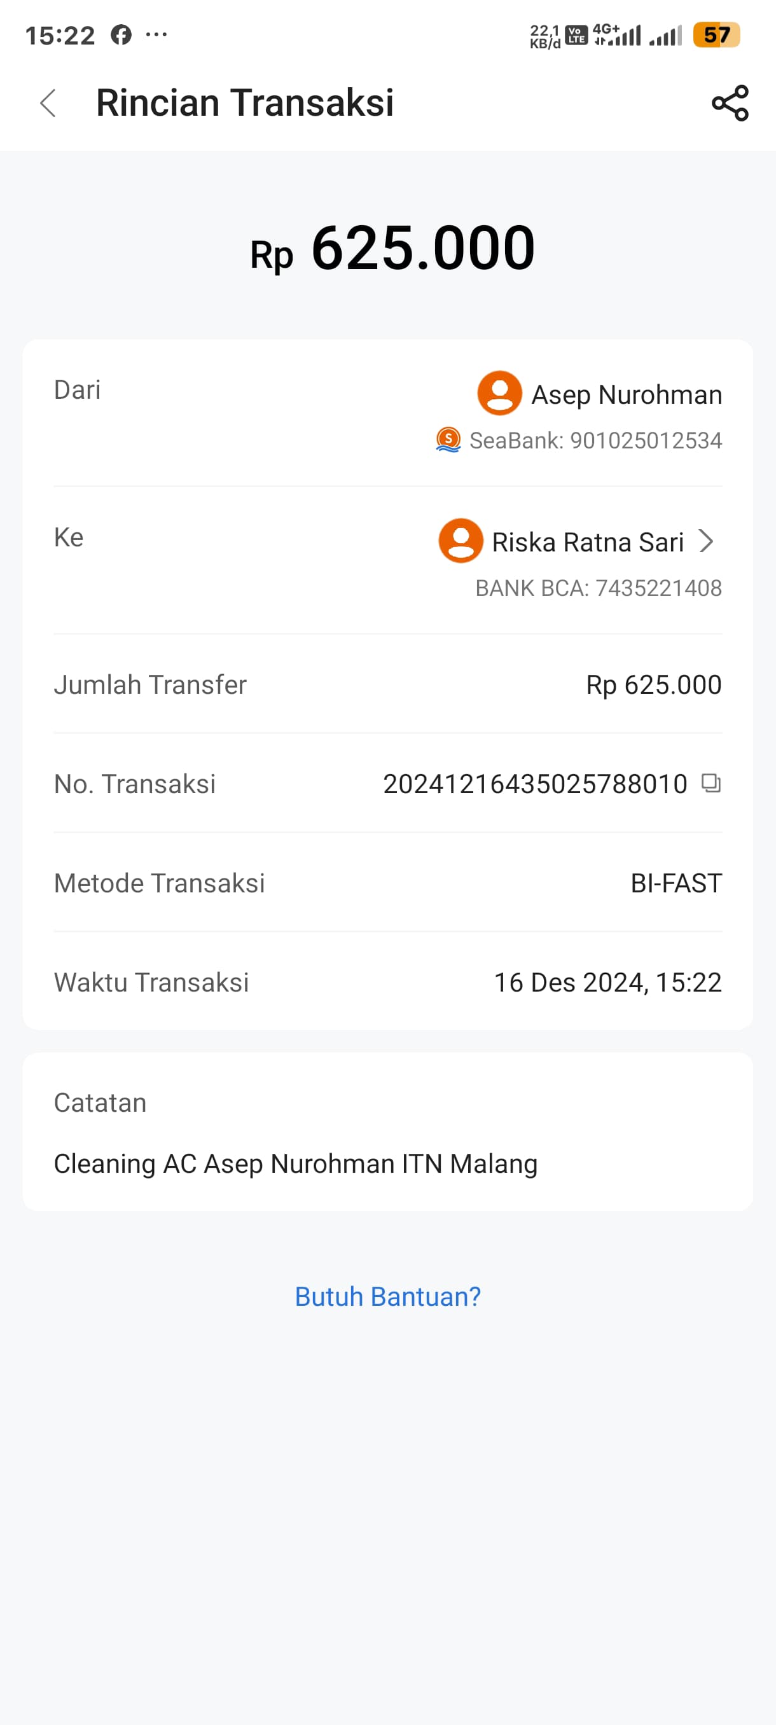776x1725 pixels.
Task: Tap the transaction number 20241216435025788010
Action: pyautogui.click(x=535, y=784)
